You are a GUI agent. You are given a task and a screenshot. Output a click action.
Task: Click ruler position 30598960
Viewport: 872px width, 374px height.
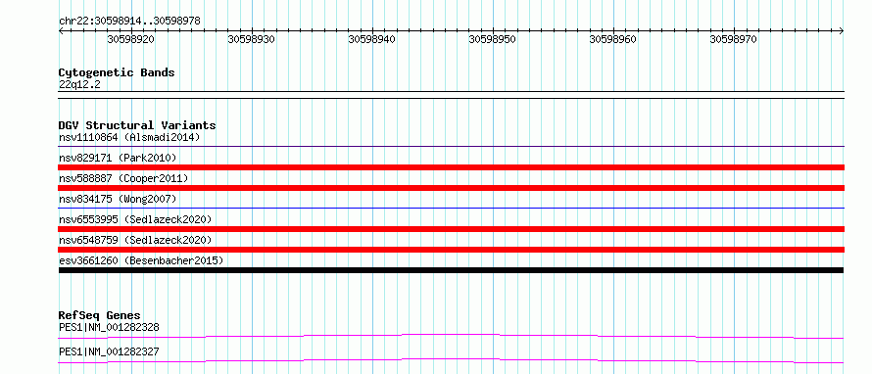pos(612,39)
